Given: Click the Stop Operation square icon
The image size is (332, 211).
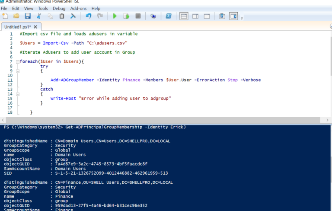Looking at the screenshot, I should click(x=138, y=16).
